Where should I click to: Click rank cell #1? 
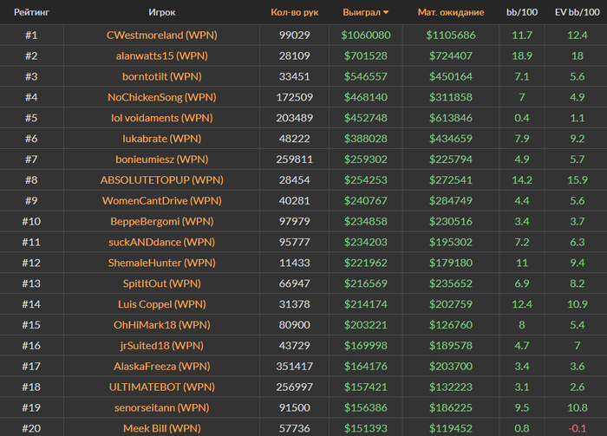pyautogui.click(x=31, y=36)
